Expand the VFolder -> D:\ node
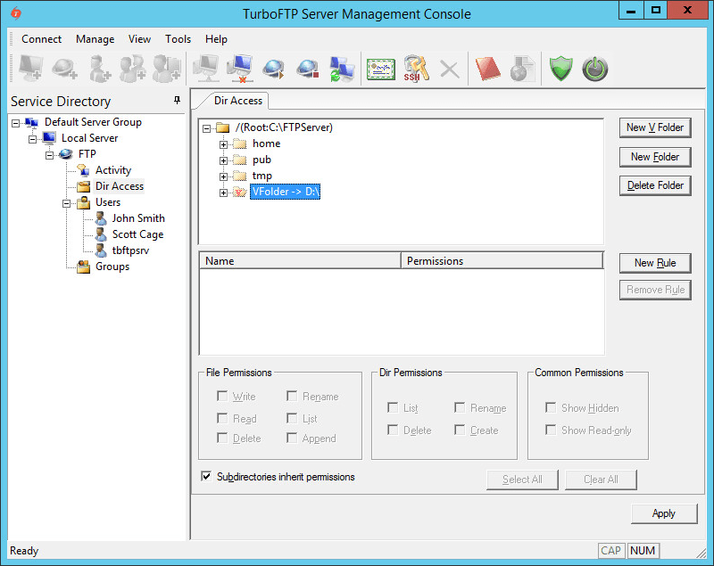The height and width of the screenshot is (566, 714). [x=223, y=193]
